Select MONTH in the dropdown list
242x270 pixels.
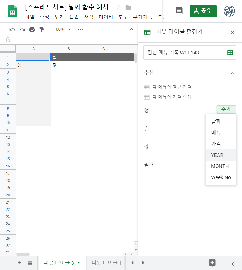click(220, 166)
